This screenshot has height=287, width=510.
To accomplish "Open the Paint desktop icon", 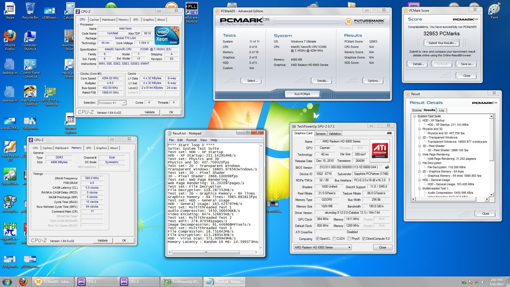I will click(494, 11).
